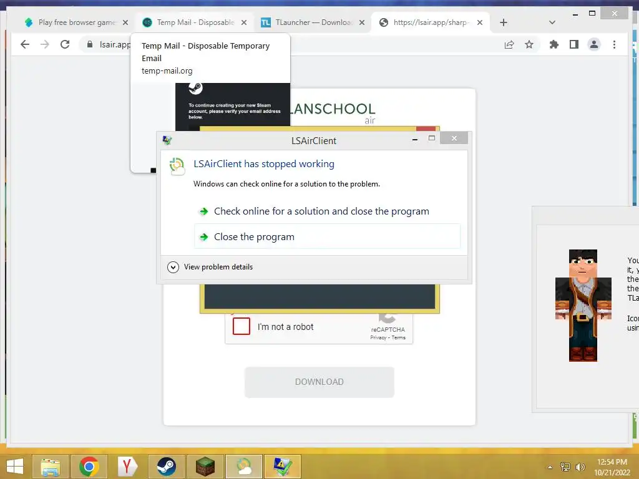Bookmark this page with the star icon

529,44
